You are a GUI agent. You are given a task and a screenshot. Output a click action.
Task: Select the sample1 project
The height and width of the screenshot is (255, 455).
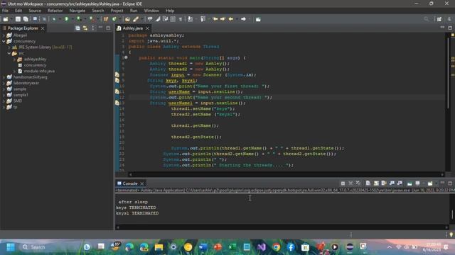(21, 95)
